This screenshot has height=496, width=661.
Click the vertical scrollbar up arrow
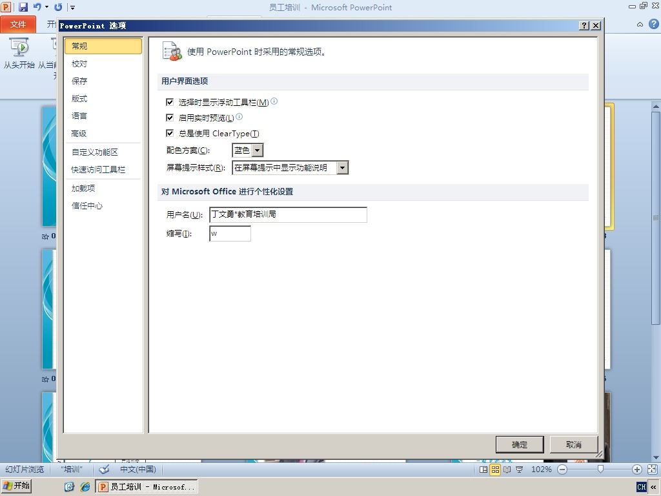click(x=656, y=106)
